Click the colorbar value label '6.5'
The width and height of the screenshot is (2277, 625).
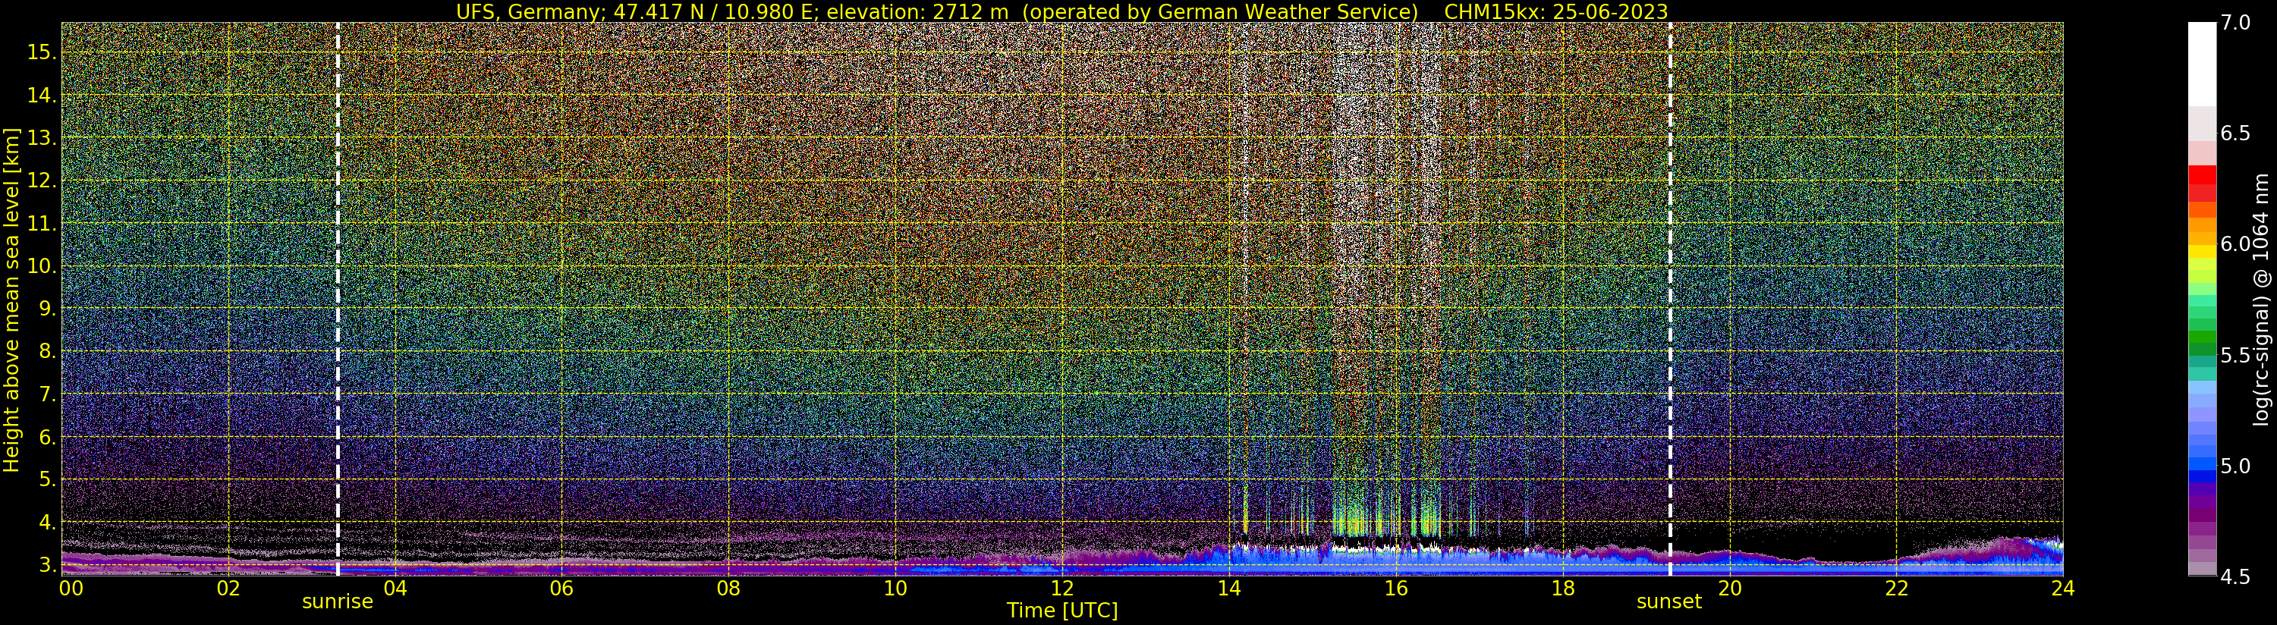(2235, 133)
